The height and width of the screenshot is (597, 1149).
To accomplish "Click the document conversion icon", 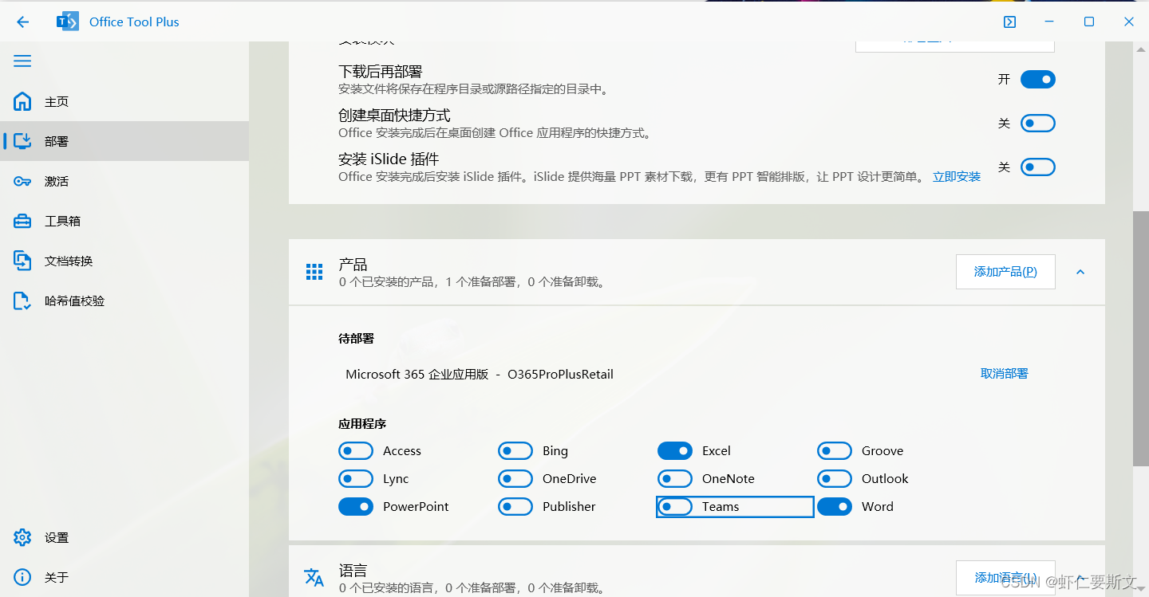I will pos(22,261).
